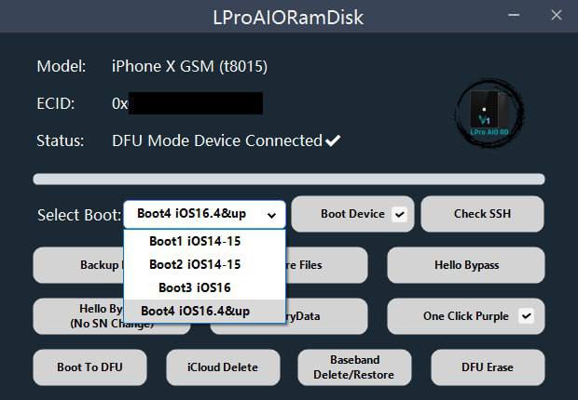Click the LPro AIO RD logo icon

tap(489, 113)
